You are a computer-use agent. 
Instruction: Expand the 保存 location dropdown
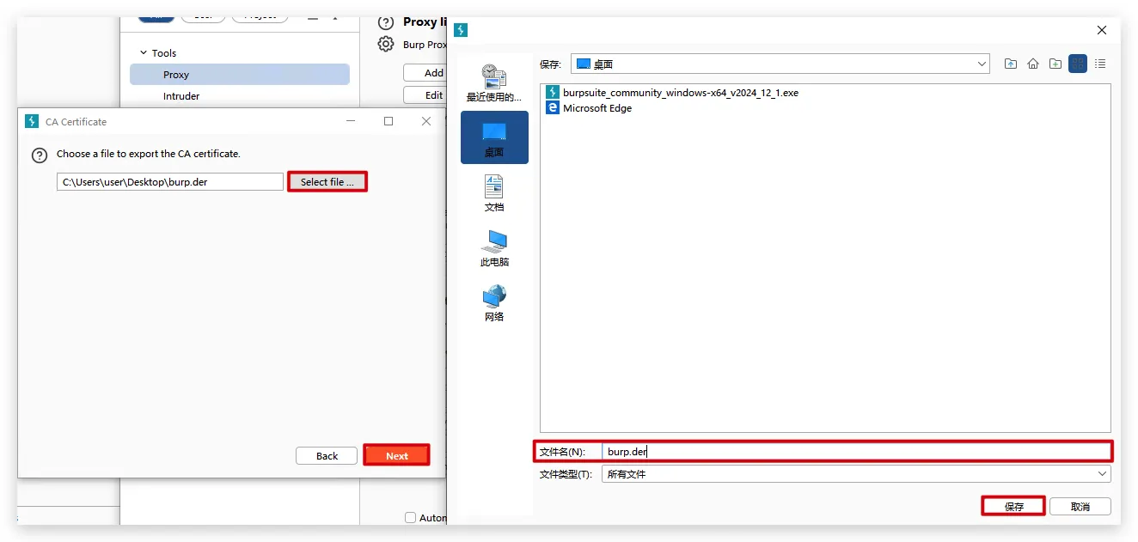tap(982, 64)
